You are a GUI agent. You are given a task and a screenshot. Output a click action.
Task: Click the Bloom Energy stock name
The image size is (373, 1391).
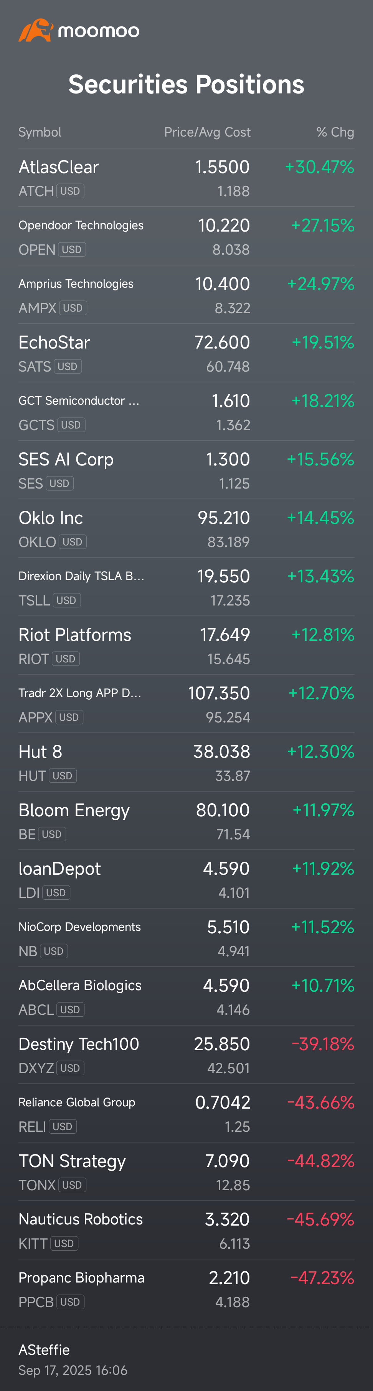[74, 811]
